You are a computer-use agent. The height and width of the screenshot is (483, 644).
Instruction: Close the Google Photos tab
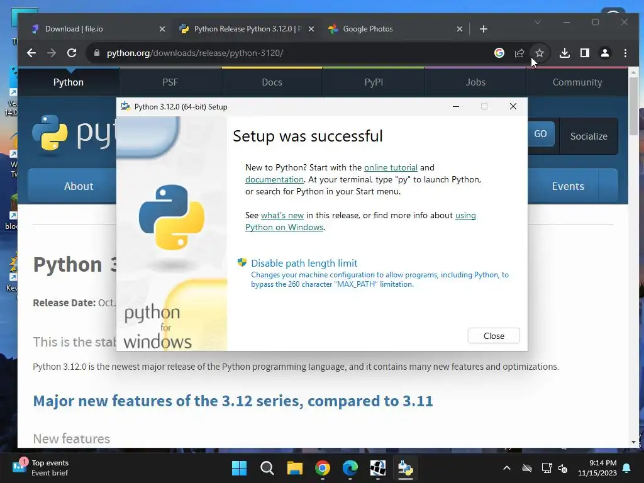pyautogui.click(x=460, y=29)
